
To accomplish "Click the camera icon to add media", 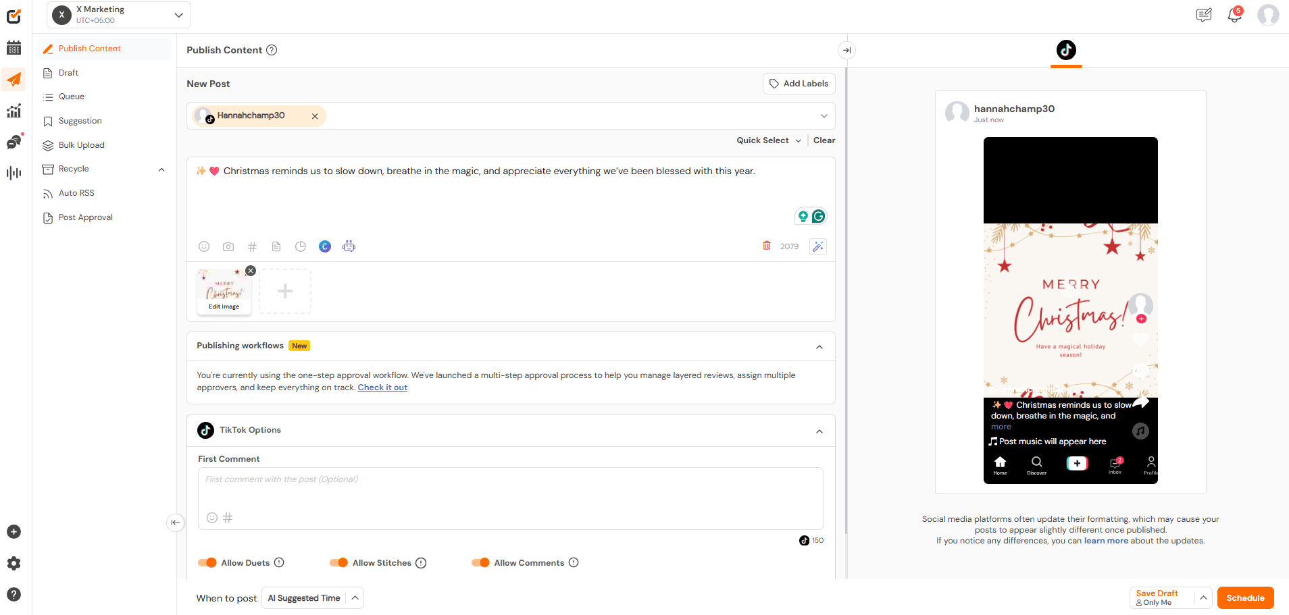I will 228,246.
